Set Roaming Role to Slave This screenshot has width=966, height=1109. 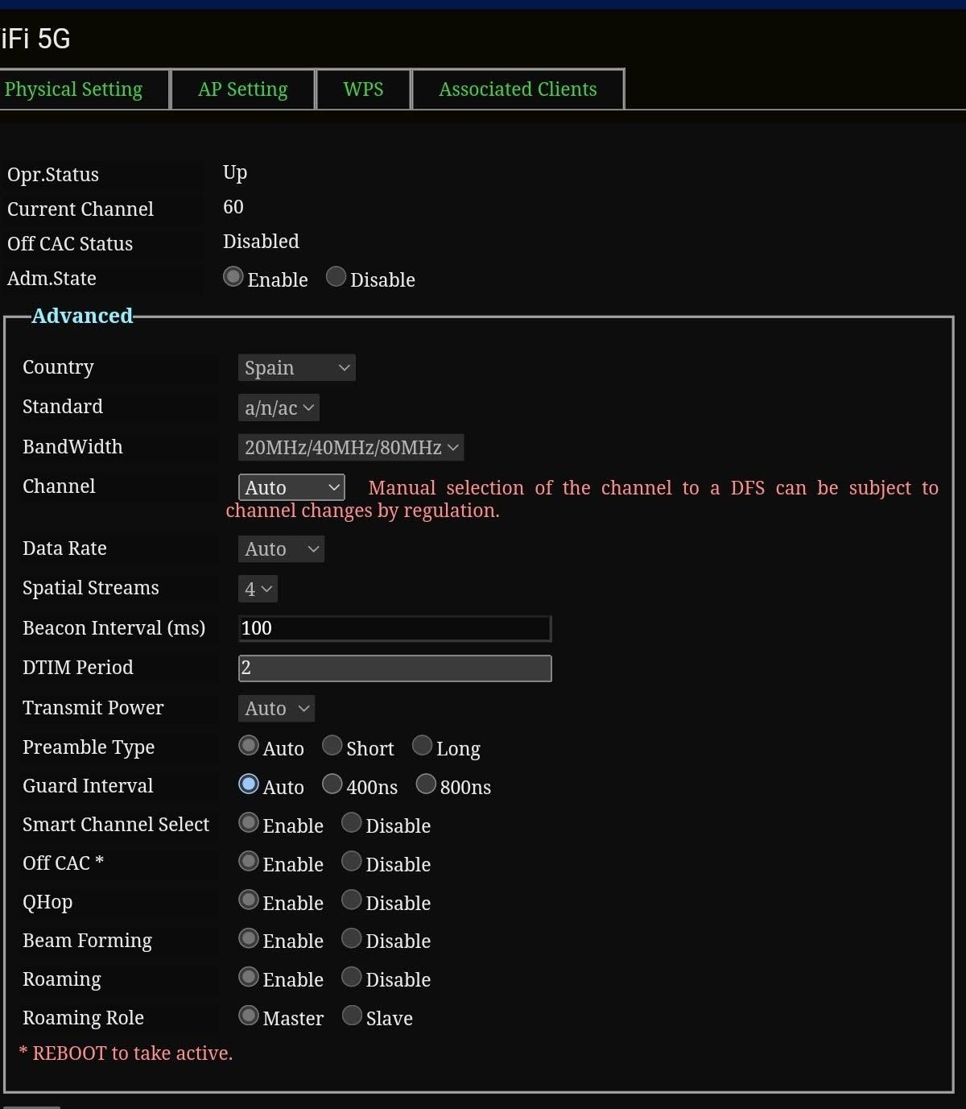(352, 1016)
